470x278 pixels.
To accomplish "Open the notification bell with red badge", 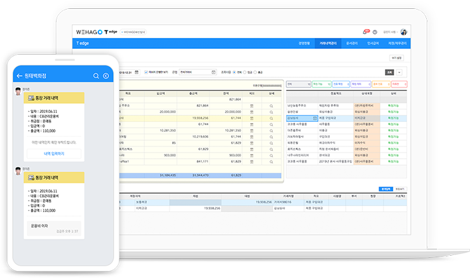I will pyautogui.click(x=366, y=32).
